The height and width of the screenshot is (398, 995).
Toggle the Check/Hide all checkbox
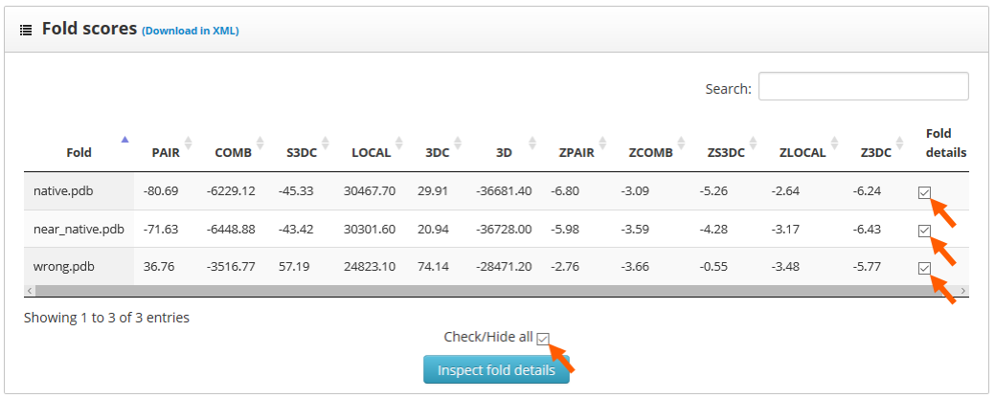point(543,339)
